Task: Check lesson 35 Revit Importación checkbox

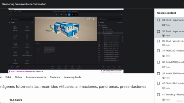Action: coord(158,31)
